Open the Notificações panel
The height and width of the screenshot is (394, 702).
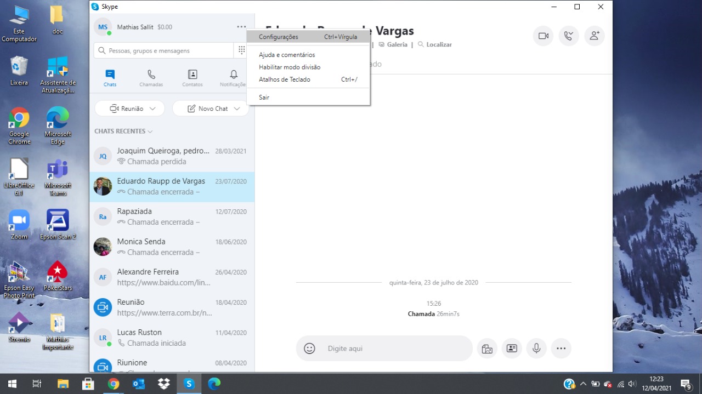(233, 77)
